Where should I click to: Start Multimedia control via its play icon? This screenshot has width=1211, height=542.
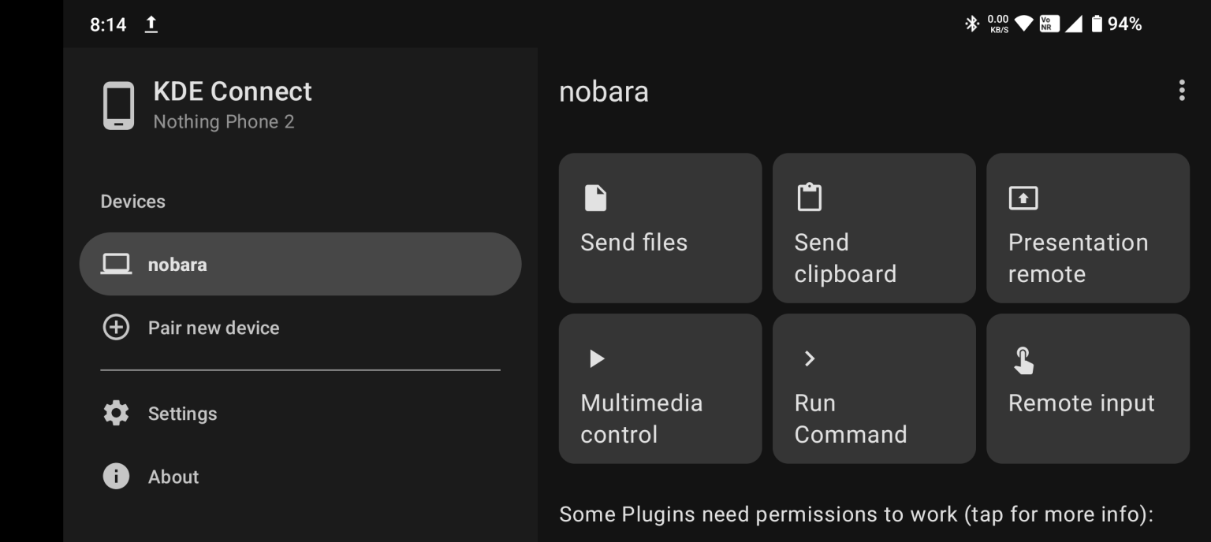point(595,358)
